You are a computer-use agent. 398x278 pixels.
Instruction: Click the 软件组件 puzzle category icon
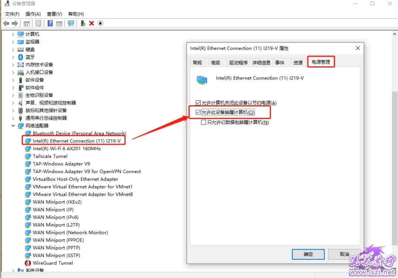pos(21,88)
